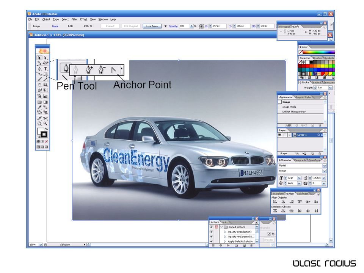This screenshot has height=273, width=364.
Task: Select the Paintbrush tool
Action: [x=39, y=79]
